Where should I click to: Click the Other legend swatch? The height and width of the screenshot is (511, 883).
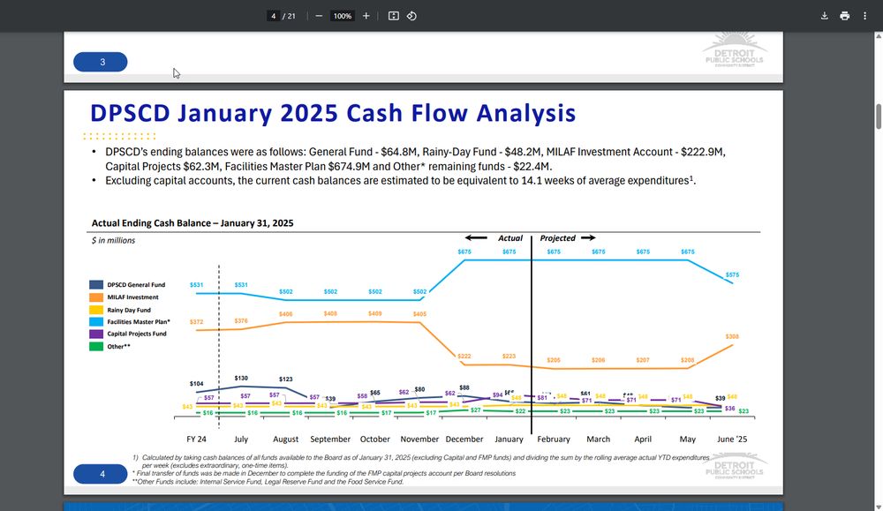point(96,346)
